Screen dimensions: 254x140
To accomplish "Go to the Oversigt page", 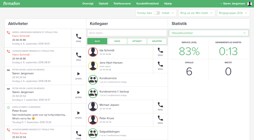I will coord(88,3).
